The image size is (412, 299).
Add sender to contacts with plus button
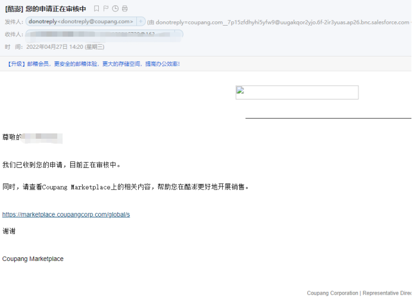click(x=141, y=21)
